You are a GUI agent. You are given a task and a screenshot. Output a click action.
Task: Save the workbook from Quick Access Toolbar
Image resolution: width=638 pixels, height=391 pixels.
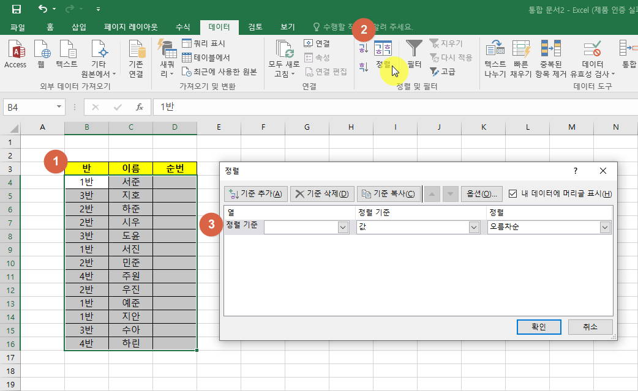pyautogui.click(x=17, y=9)
